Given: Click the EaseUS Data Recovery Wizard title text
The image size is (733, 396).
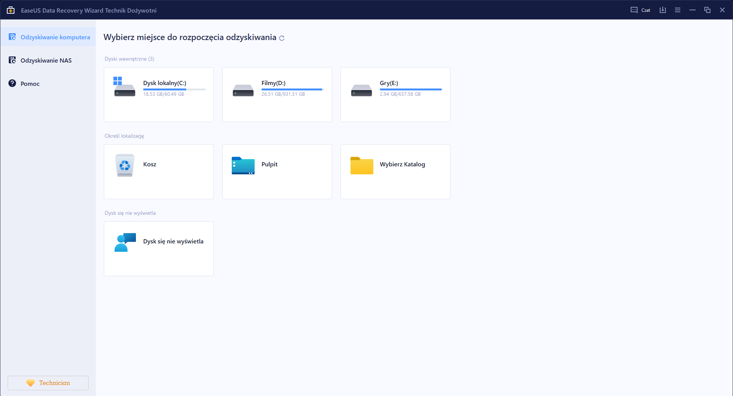Looking at the screenshot, I should (89, 10).
